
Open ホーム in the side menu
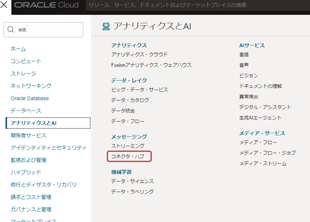(18, 49)
